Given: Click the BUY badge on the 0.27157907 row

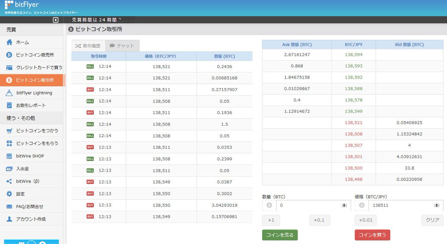Looking at the screenshot, I should [90, 90].
